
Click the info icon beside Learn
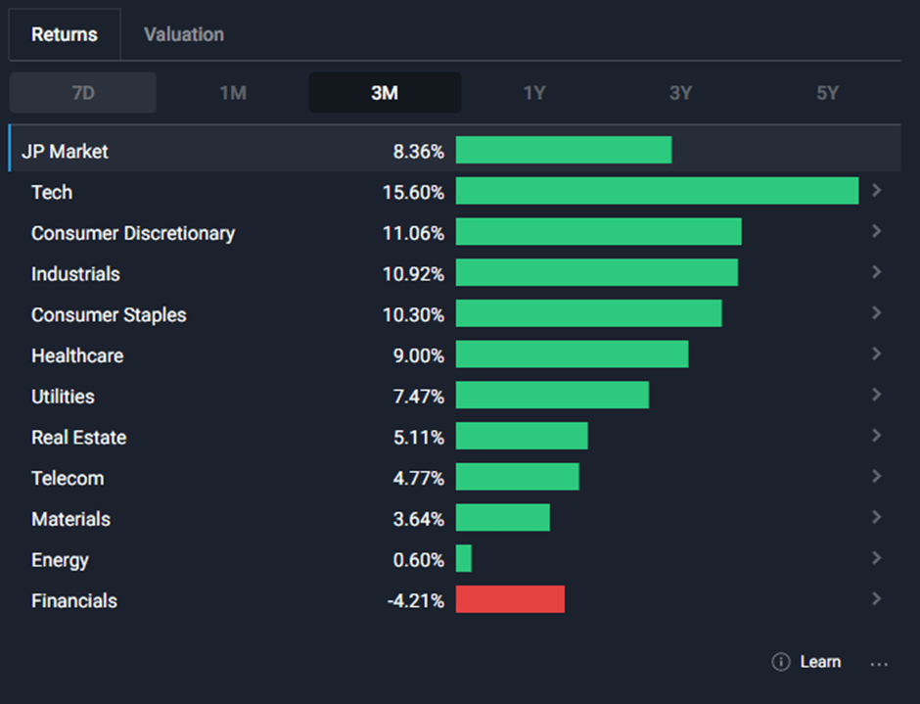point(780,662)
